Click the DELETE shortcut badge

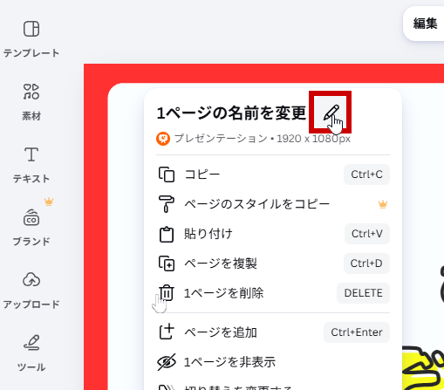point(363,293)
